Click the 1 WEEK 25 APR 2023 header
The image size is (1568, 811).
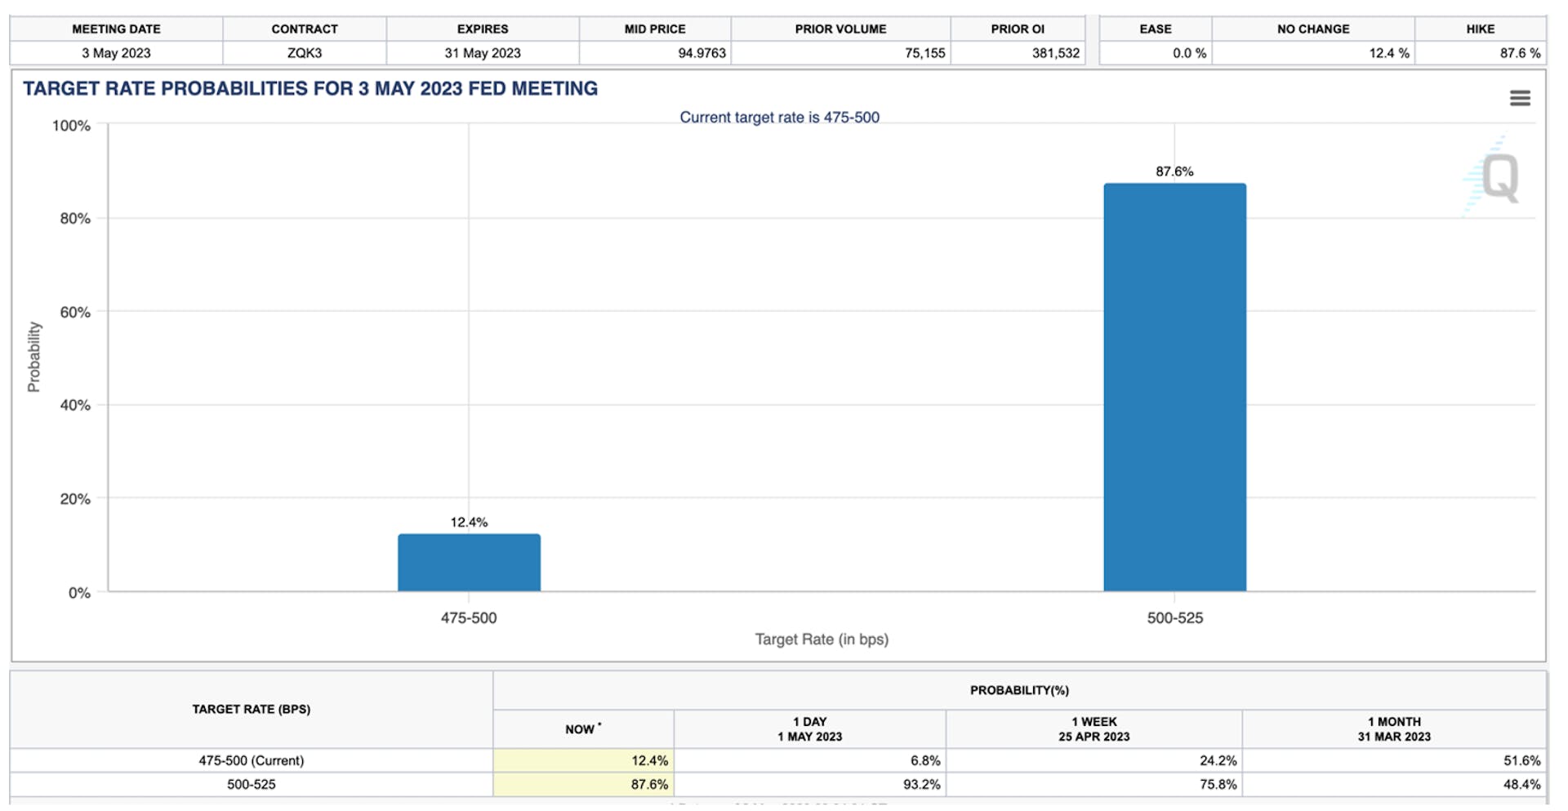[1094, 729]
